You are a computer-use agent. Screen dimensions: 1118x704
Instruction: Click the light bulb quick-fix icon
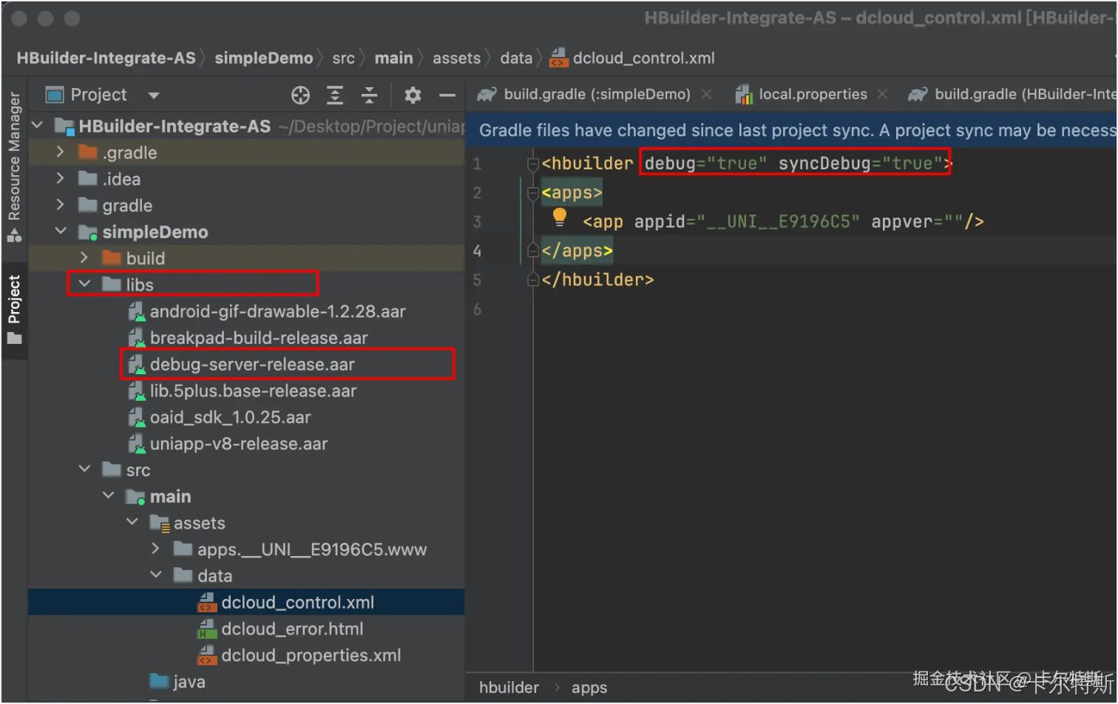[x=560, y=217]
